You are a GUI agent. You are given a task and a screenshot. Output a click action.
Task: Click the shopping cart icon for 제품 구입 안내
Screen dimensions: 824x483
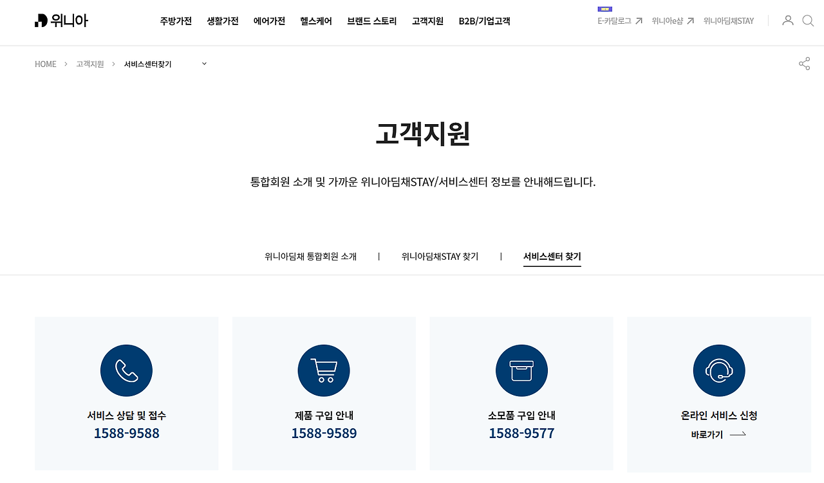pos(324,370)
